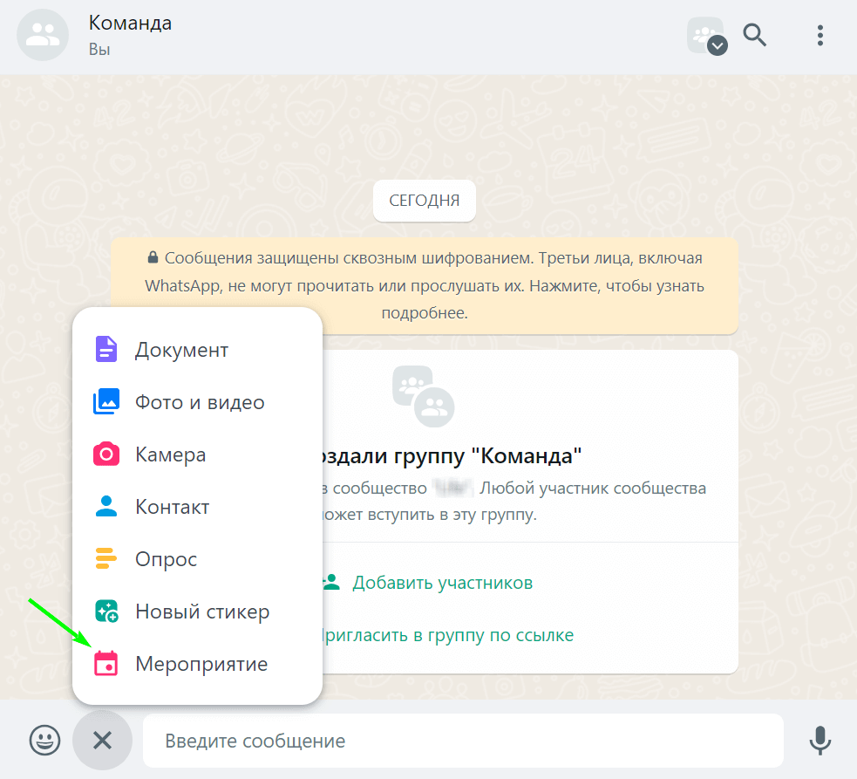Choose Контакт from attachment menu
This screenshot has width=857, height=779.
point(197,507)
